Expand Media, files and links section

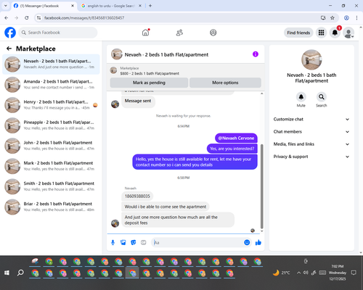pyautogui.click(x=311, y=144)
